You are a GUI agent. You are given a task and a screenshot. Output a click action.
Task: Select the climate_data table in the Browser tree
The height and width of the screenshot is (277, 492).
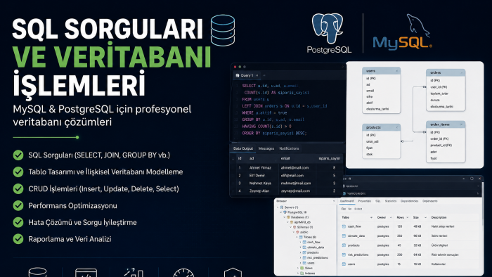pos(316,247)
